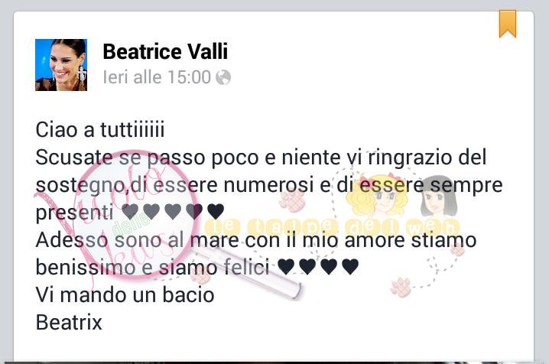Click the 'le talpe del web' watermark text
549x364 pixels.
click(331, 228)
